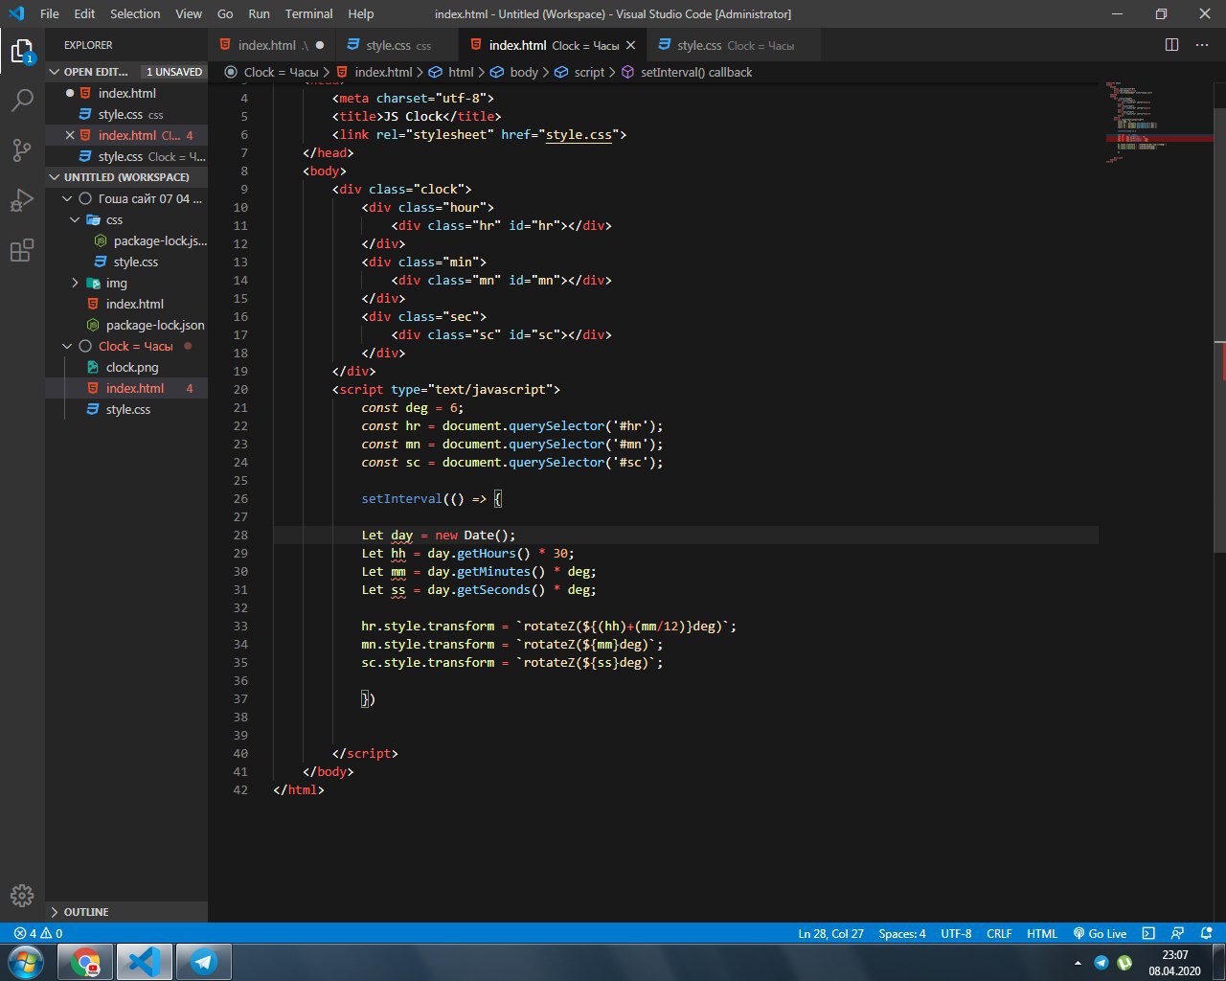The height and width of the screenshot is (981, 1226).
Task: Open clock.png in the explorer
Action: pyautogui.click(x=126, y=367)
